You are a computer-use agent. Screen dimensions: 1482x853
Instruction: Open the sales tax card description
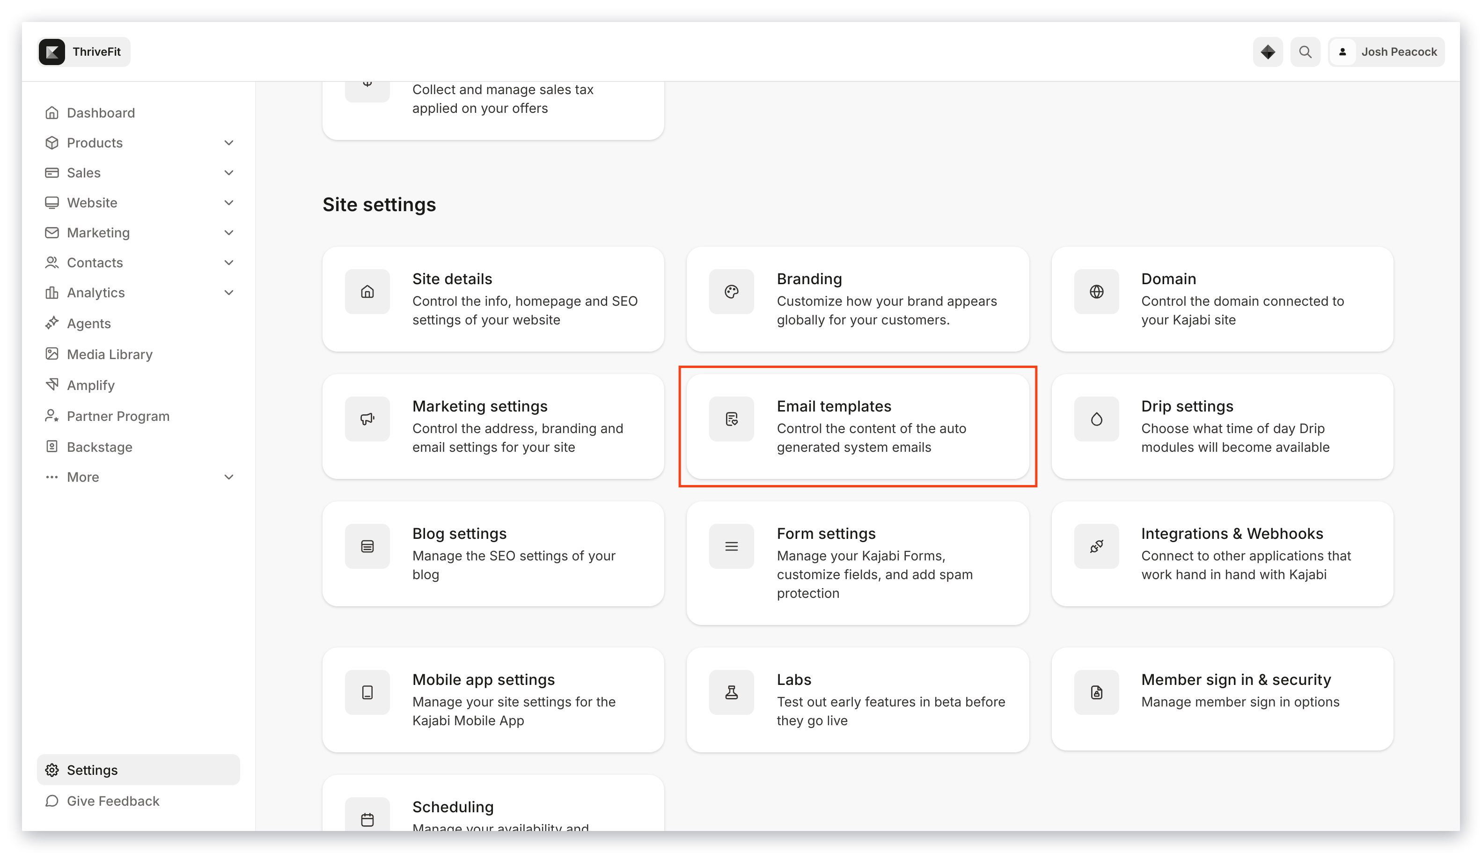503,98
